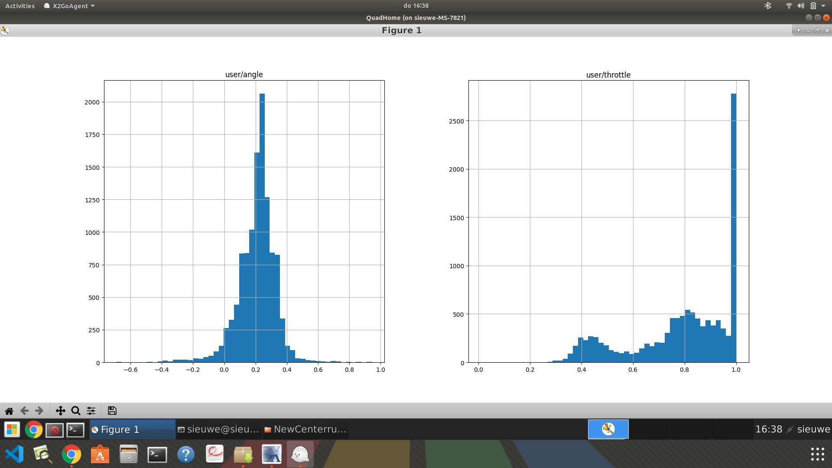Expand the X2GoAgent app menu
This screenshot has height=468, width=832.
[69, 6]
